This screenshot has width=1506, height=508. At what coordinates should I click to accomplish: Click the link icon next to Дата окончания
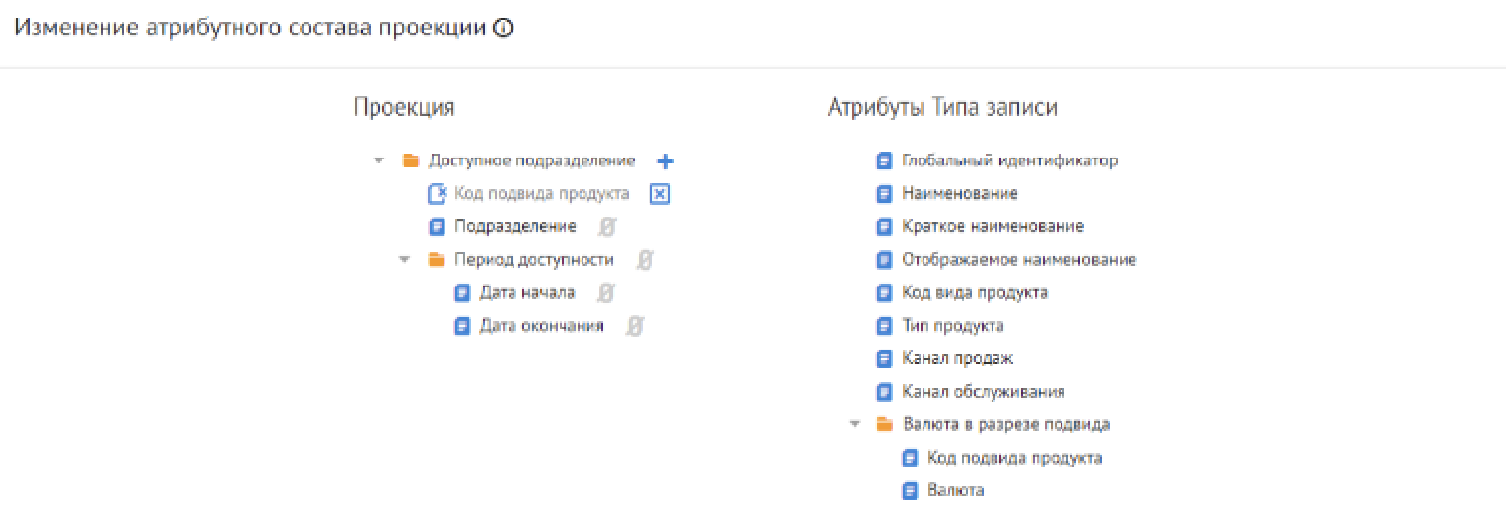(635, 326)
